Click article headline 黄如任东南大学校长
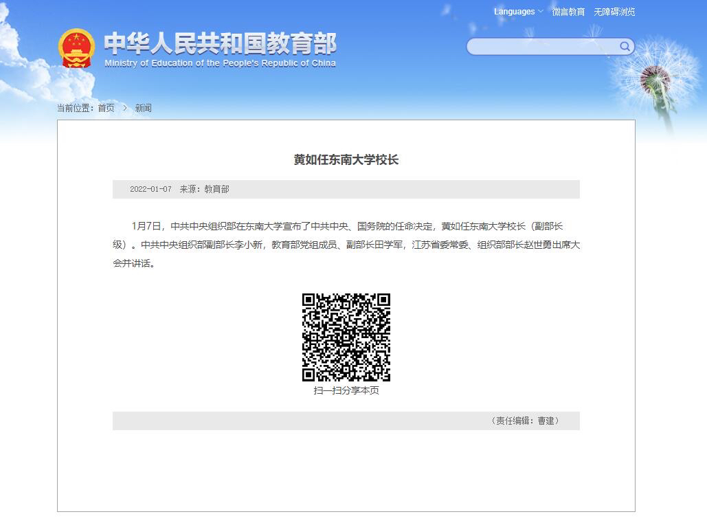Image resolution: width=707 pixels, height=523 pixels. pyautogui.click(x=346, y=159)
